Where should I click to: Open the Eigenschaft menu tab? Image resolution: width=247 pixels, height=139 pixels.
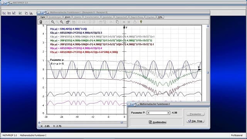coord(121,17)
